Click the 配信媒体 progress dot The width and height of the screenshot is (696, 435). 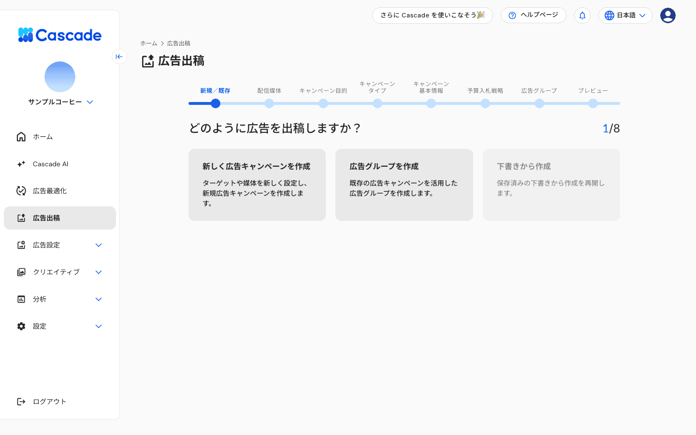[x=269, y=103]
